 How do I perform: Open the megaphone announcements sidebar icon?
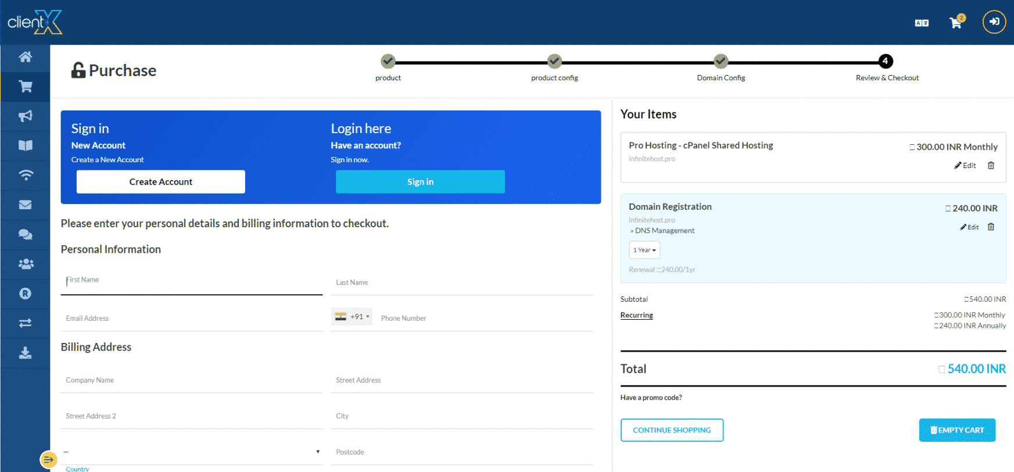pos(25,116)
